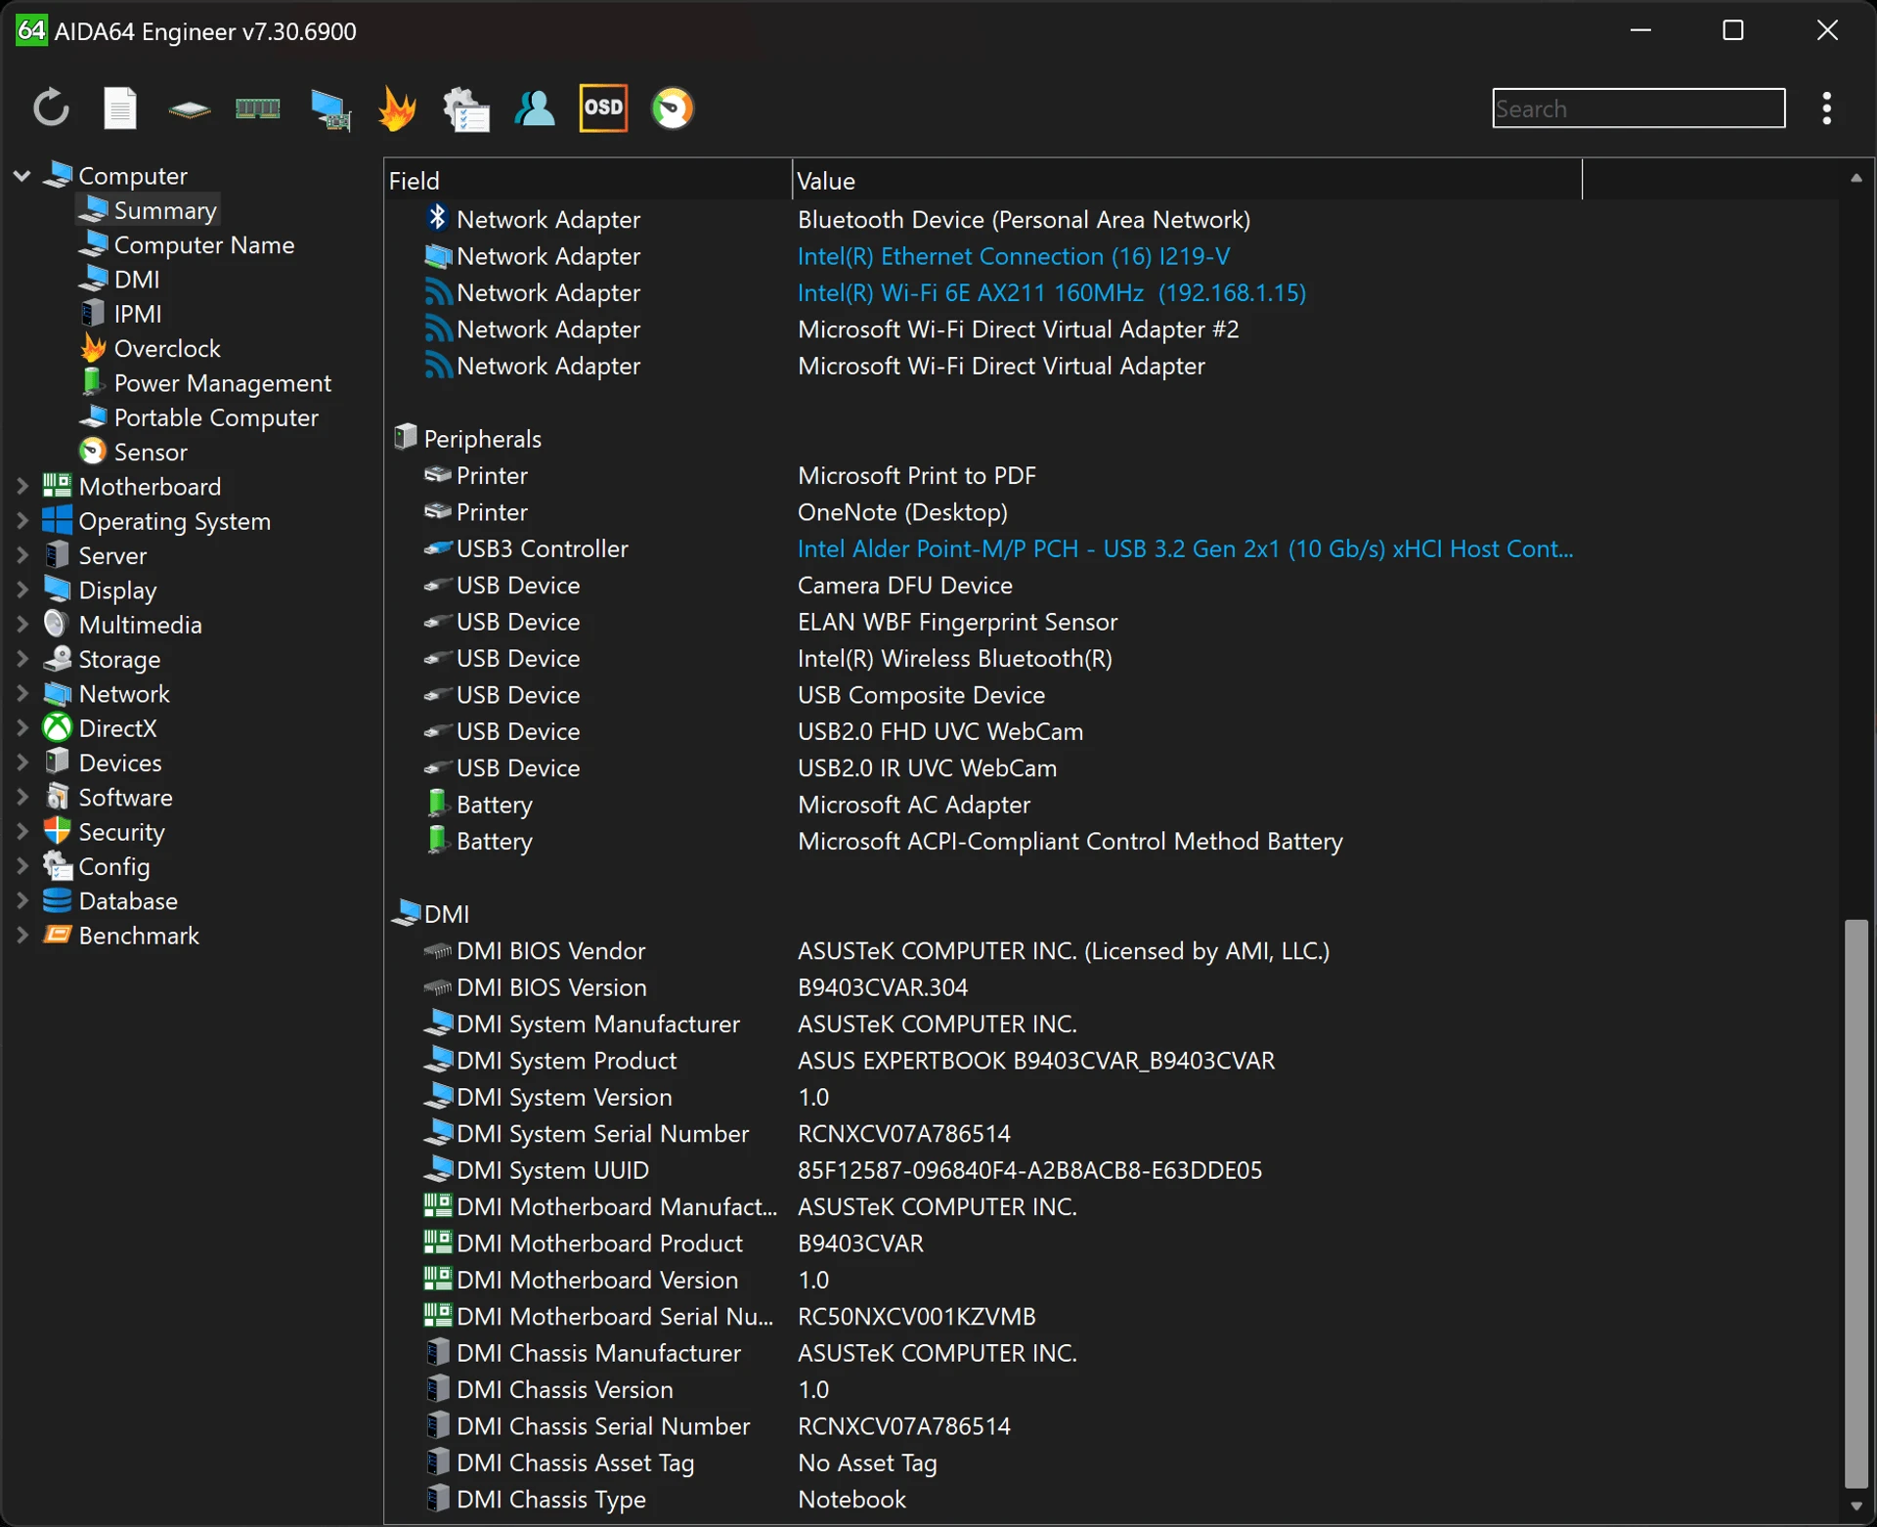Open the Report page icon
The image size is (1877, 1527).
[120, 109]
